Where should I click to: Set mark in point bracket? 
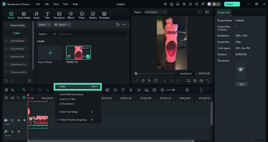point(165,81)
